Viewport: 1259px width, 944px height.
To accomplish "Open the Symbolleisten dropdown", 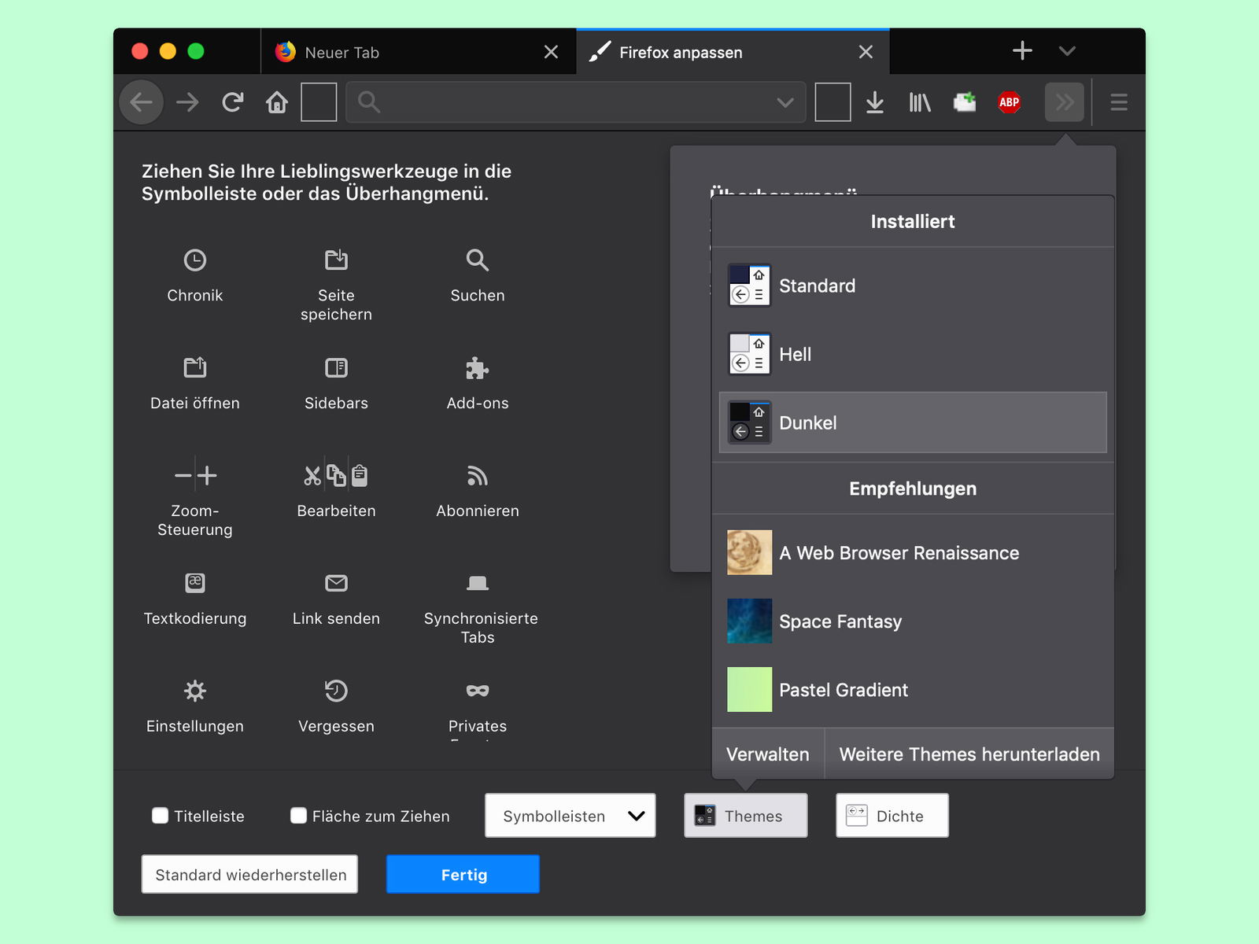I will [x=570, y=816].
